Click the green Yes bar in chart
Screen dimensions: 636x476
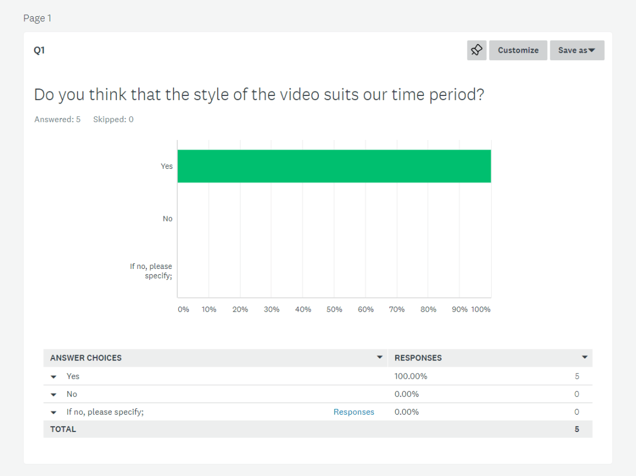click(334, 166)
